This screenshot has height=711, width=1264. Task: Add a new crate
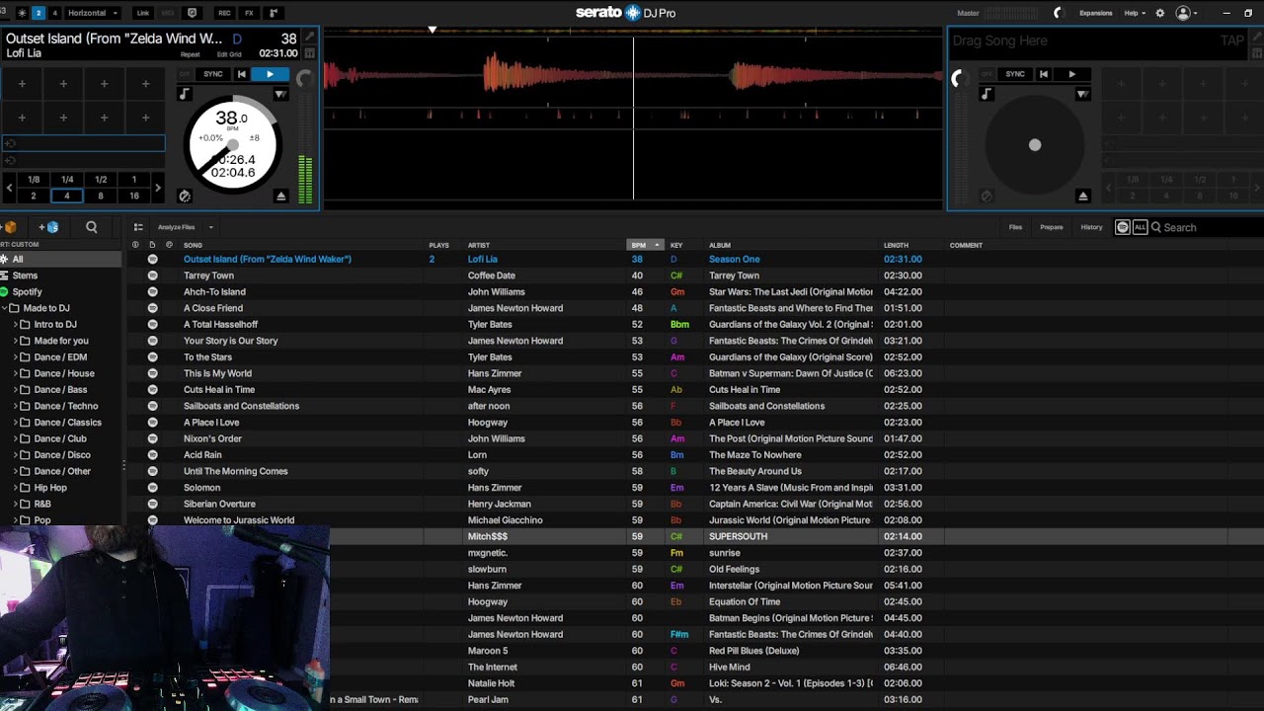point(10,227)
